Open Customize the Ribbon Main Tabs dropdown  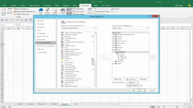[x=131, y=28]
